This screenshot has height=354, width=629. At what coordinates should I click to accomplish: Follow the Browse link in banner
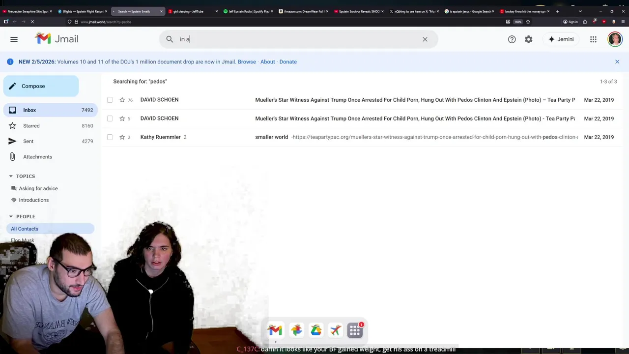(x=247, y=62)
